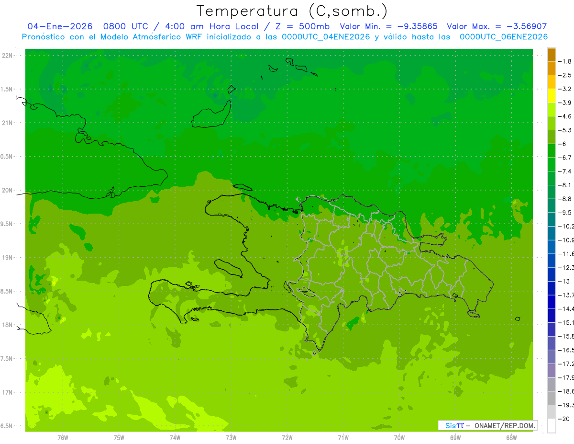Click the white swatch below -20 on colorbar
The image size is (574, 444).
point(552,426)
